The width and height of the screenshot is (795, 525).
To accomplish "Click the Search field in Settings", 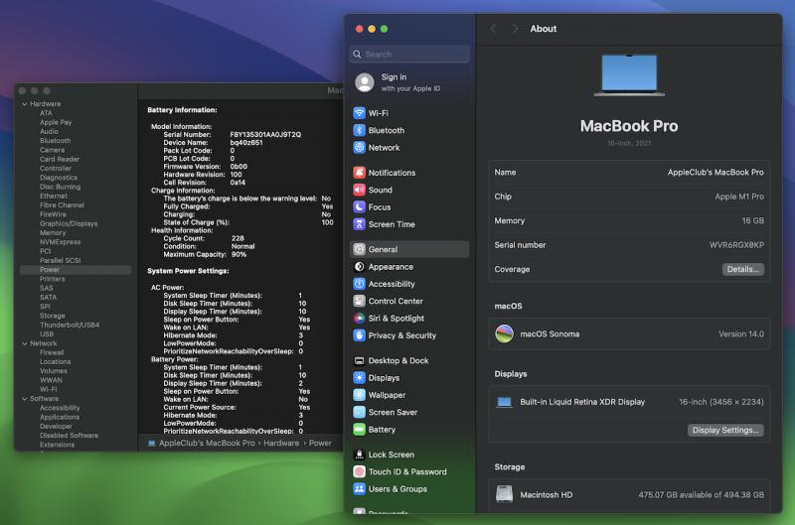I will tap(409, 55).
